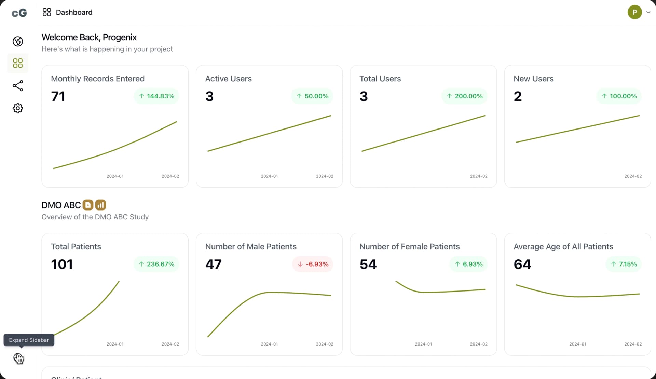The width and height of the screenshot is (656, 379).
Task: Open the share nodes sidebar icon
Action: click(x=18, y=86)
